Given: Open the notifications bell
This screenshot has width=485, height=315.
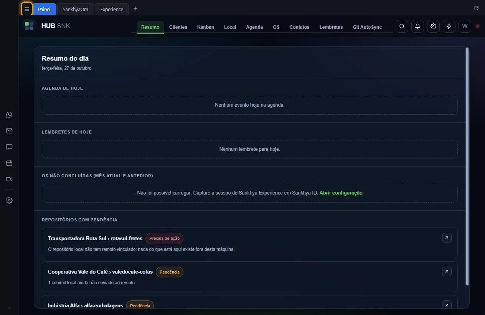Looking at the screenshot, I should [417, 26].
